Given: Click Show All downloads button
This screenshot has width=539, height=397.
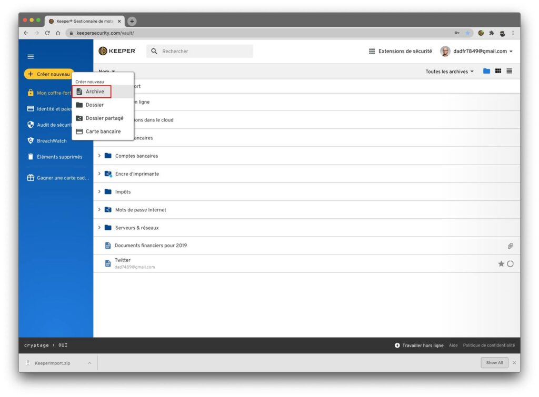Looking at the screenshot, I should 494,363.
